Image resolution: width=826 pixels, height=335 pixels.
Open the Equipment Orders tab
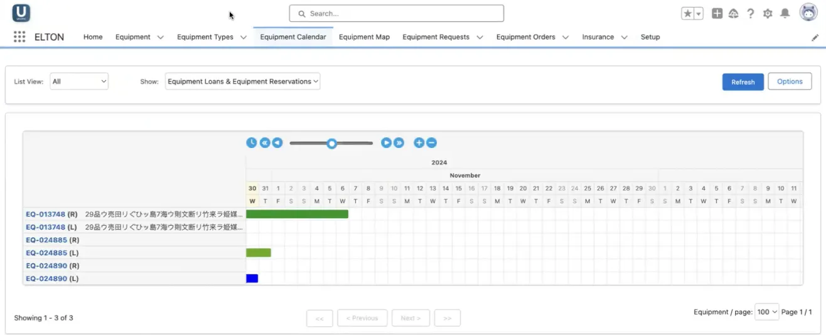(x=526, y=37)
